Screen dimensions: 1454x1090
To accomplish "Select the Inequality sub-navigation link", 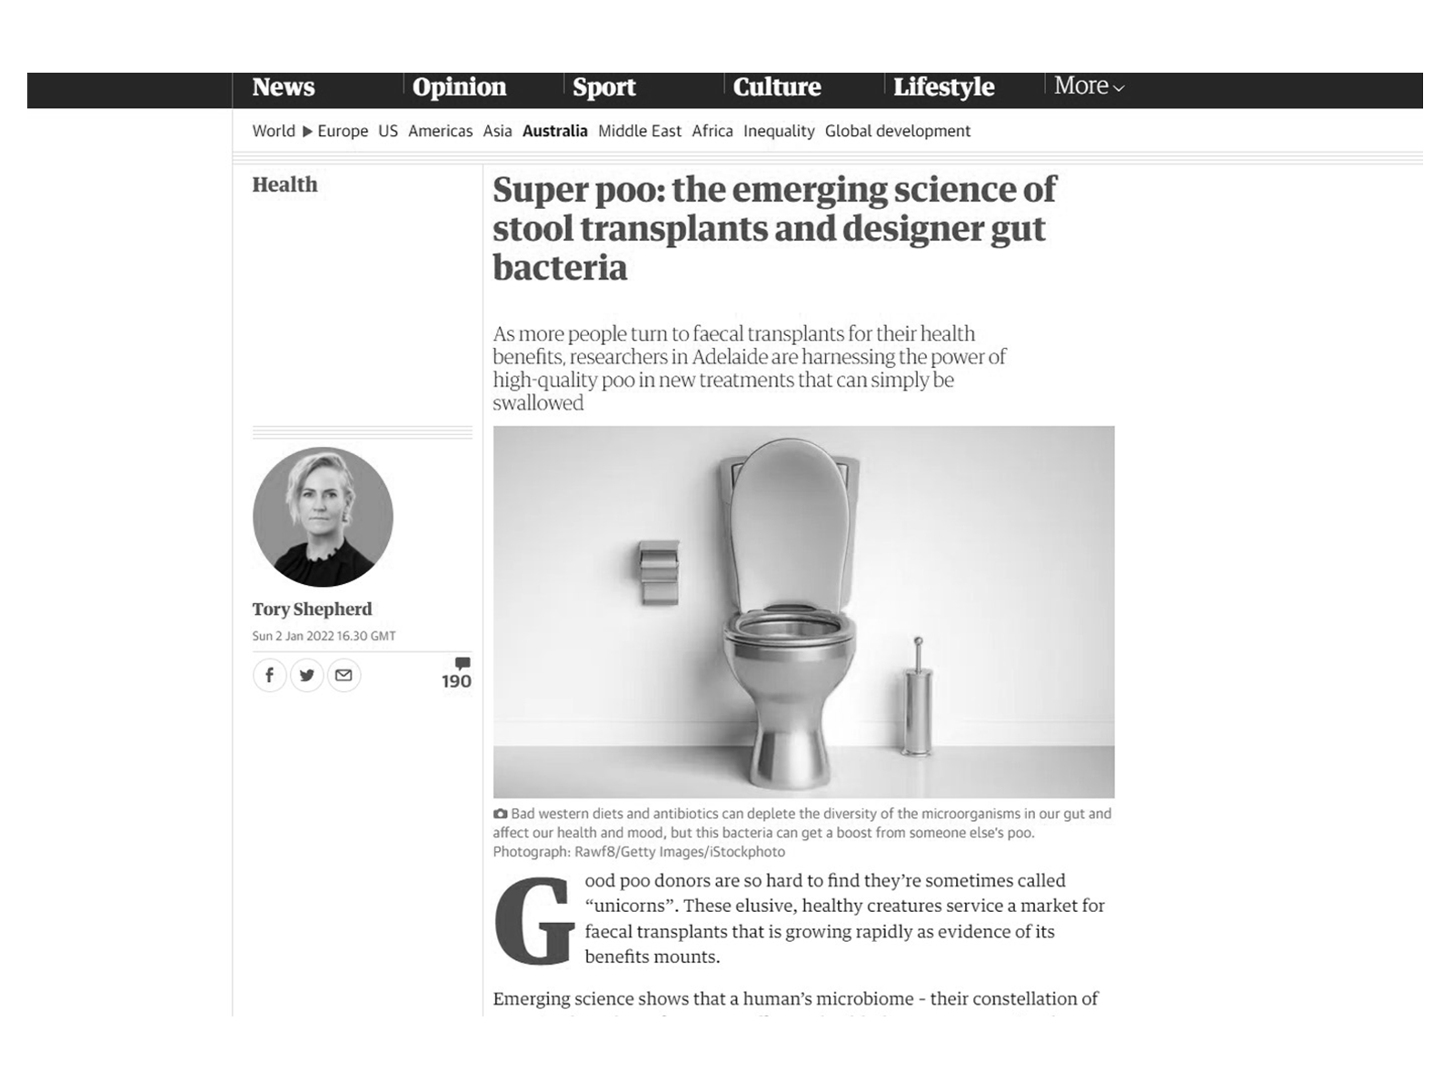I will coord(779,131).
